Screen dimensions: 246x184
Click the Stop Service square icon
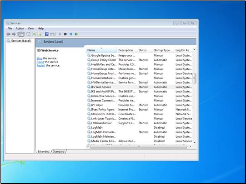(x=65, y=34)
